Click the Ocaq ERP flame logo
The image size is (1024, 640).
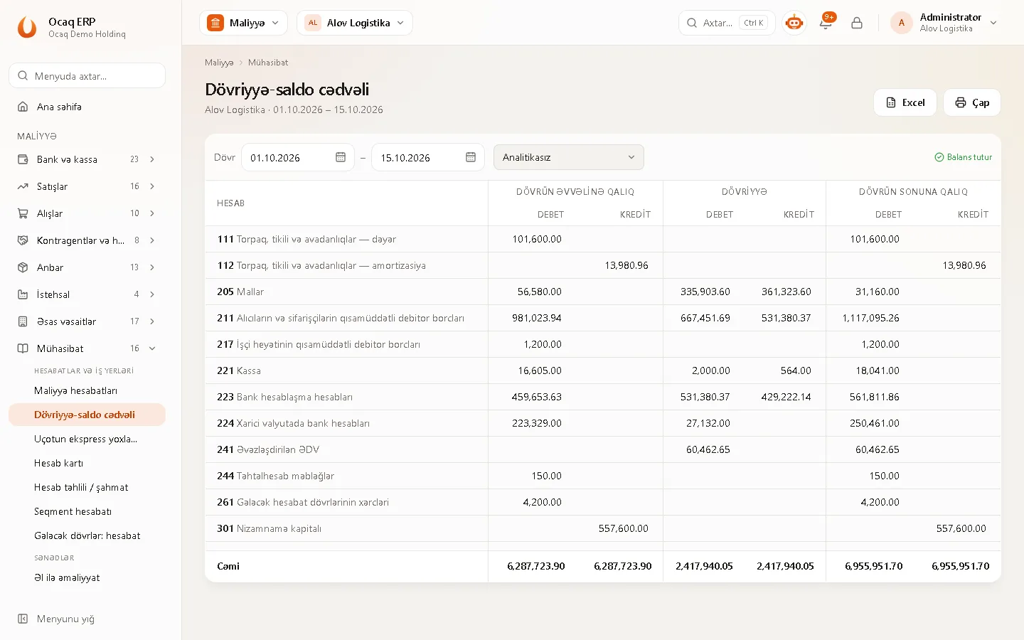click(x=27, y=27)
